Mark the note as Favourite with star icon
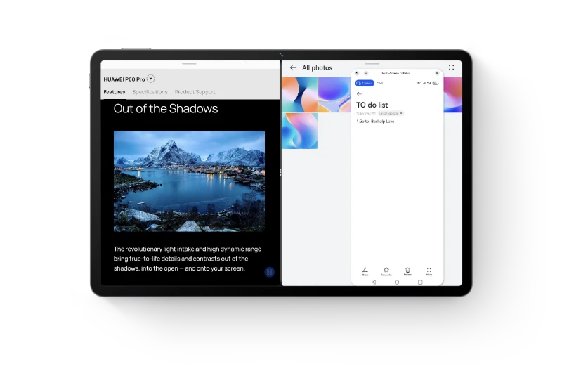The height and width of the screenshot is (371, 562). click(x=386, y=271)
